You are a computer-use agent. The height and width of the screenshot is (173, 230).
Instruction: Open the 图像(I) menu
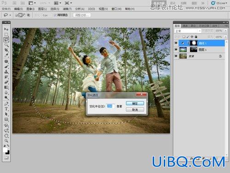[x=30, y=9]
